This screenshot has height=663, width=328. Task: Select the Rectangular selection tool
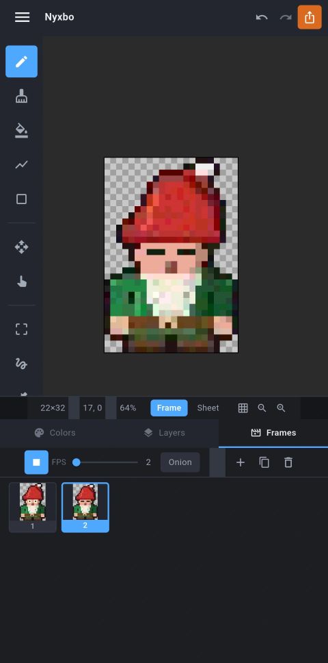[x=21, y=329]
